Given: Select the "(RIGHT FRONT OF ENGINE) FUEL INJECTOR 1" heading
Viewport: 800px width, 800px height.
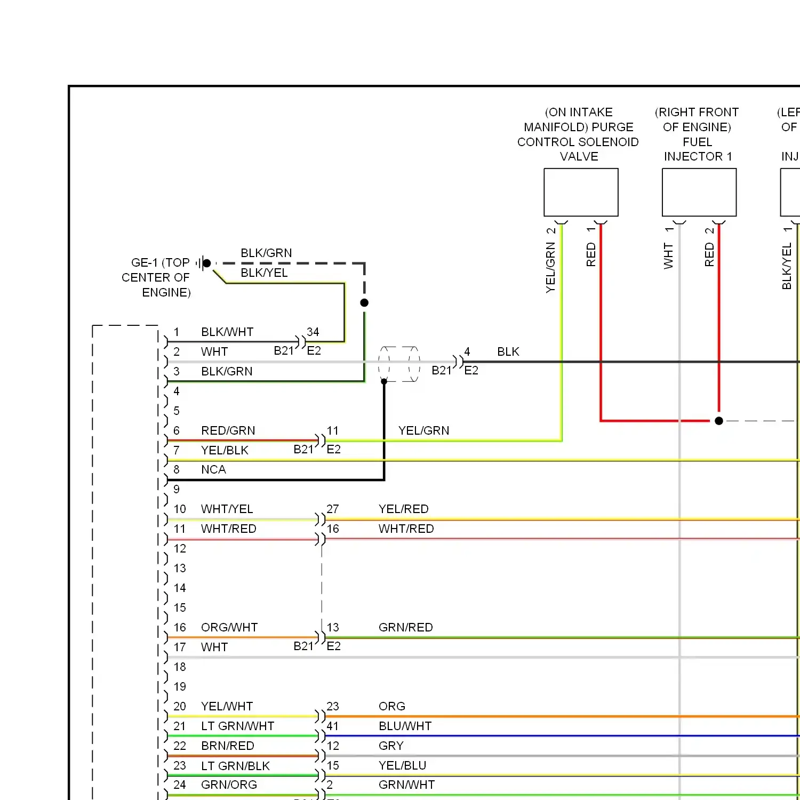Looking at the screenshot, I should 697,134.
